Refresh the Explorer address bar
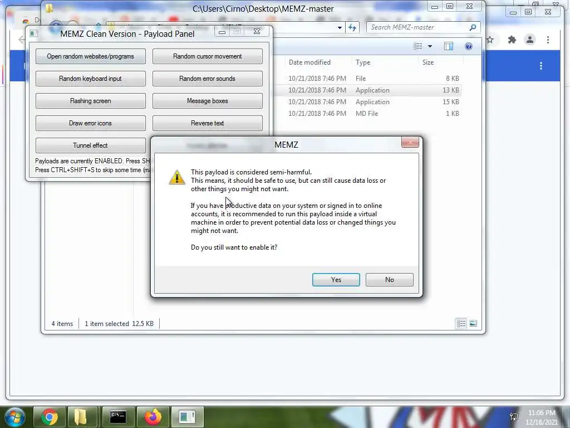This screenshot has width=570, height=428. 352,27
